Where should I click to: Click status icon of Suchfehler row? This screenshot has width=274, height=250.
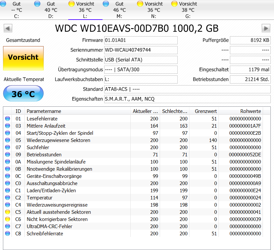pos(8,147)
